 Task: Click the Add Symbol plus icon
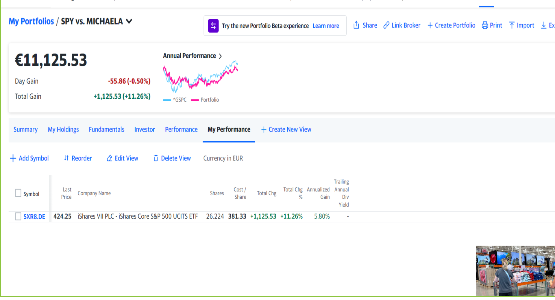(13, 158)
